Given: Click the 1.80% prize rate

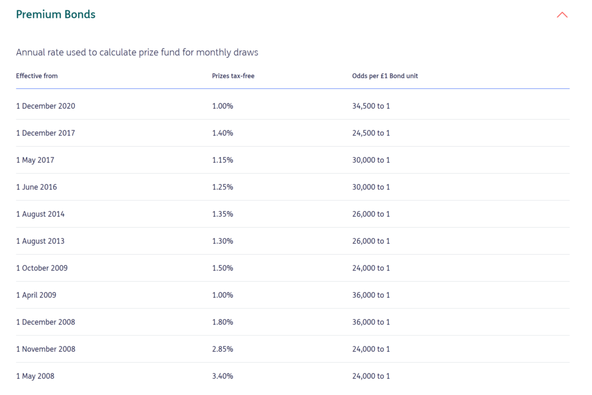Looking at the screenshot, I should 223,322.
